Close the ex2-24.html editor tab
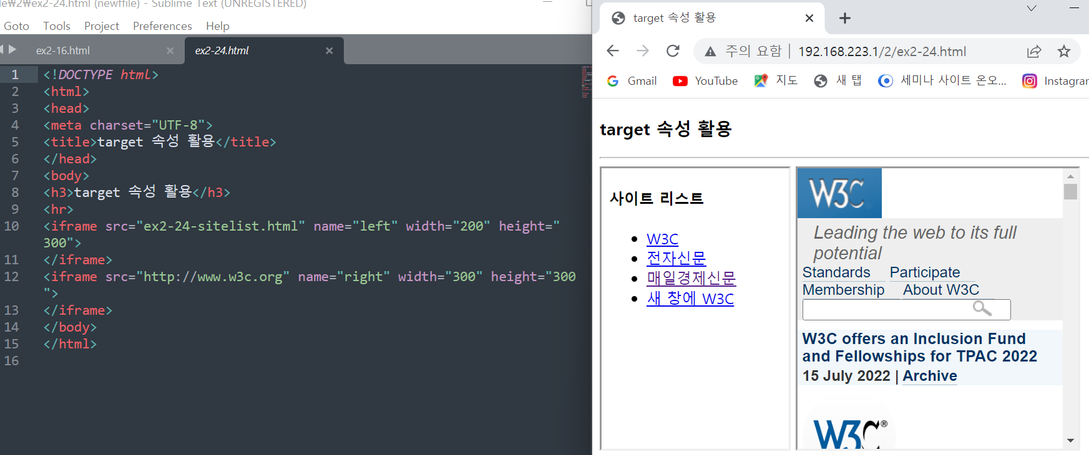 (x=330, y=50)
